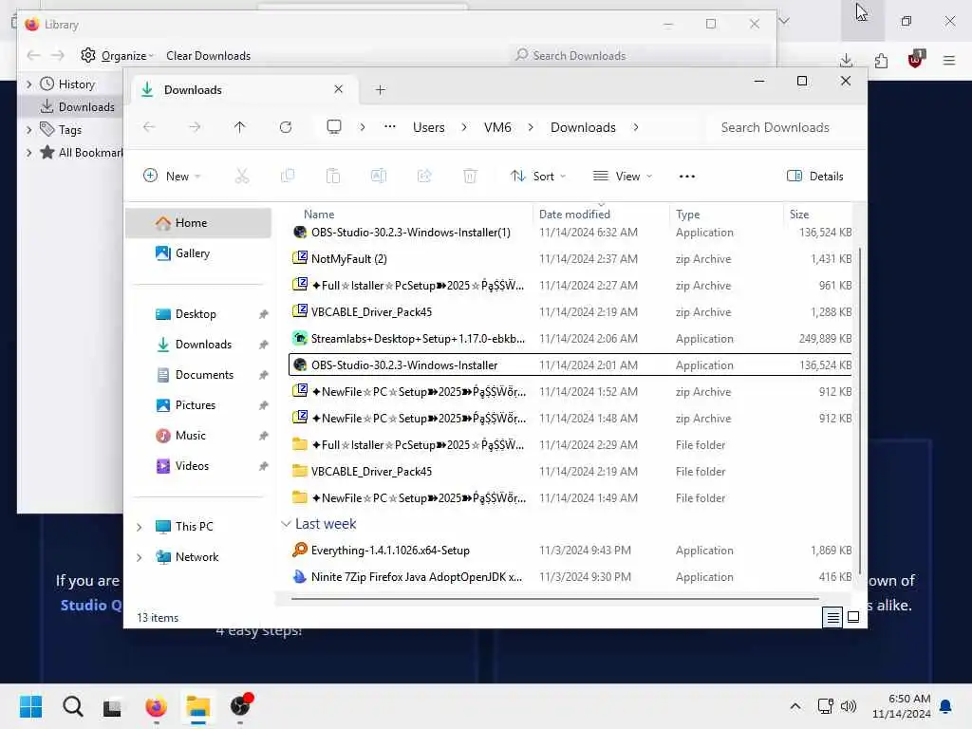Click the uBlock Origin shield icon in Firefox
This screenshot has width=972, height=729.
pyautogui.click(x=916, y=59)
